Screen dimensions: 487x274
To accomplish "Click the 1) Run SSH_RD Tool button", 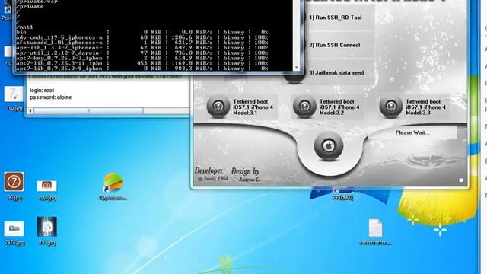I will coord(336,18).
